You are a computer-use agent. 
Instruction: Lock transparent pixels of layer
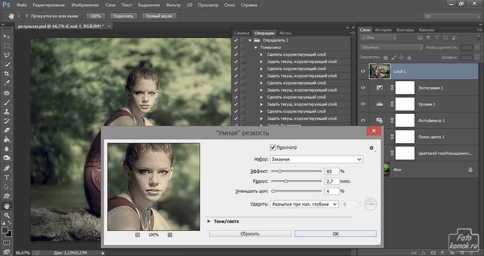click(x=386, y=58)
